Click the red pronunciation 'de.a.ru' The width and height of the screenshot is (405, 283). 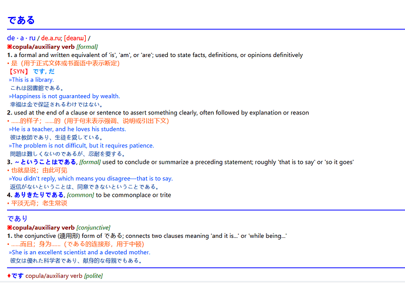51,38
